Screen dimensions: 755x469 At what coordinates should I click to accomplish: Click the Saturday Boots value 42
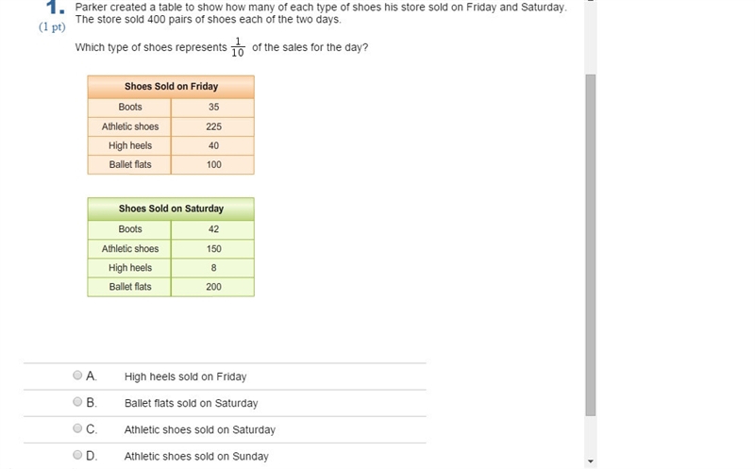(x=213, y=229)
